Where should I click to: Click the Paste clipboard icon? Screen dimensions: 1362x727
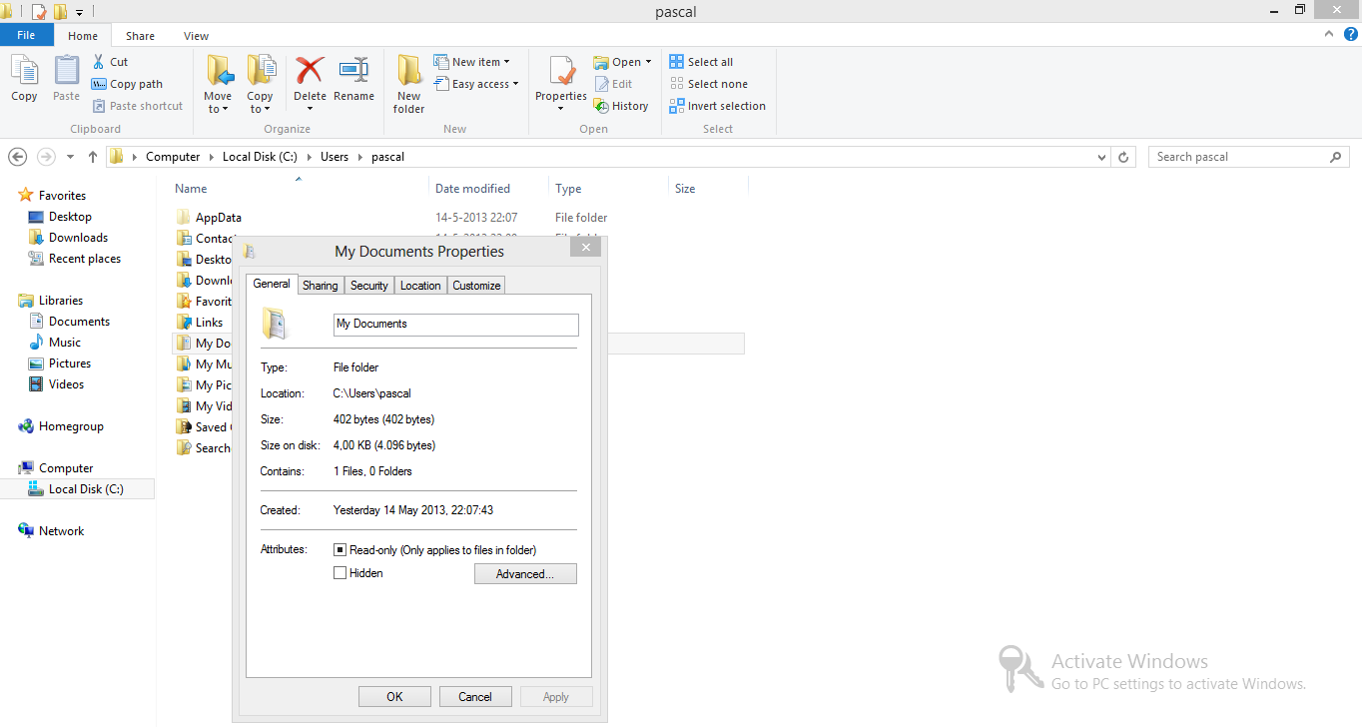click(x=66, y=78)
